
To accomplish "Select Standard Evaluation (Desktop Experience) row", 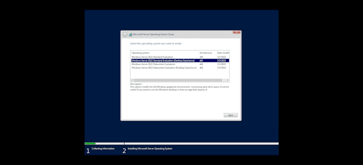I will coord(180,60).
